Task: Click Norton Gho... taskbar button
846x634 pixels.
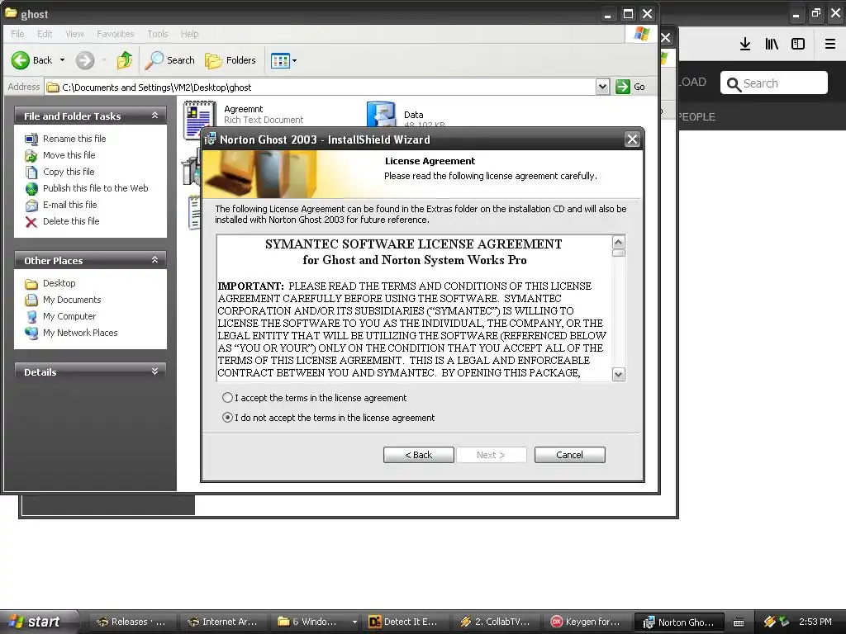Action: coord(679,622)
